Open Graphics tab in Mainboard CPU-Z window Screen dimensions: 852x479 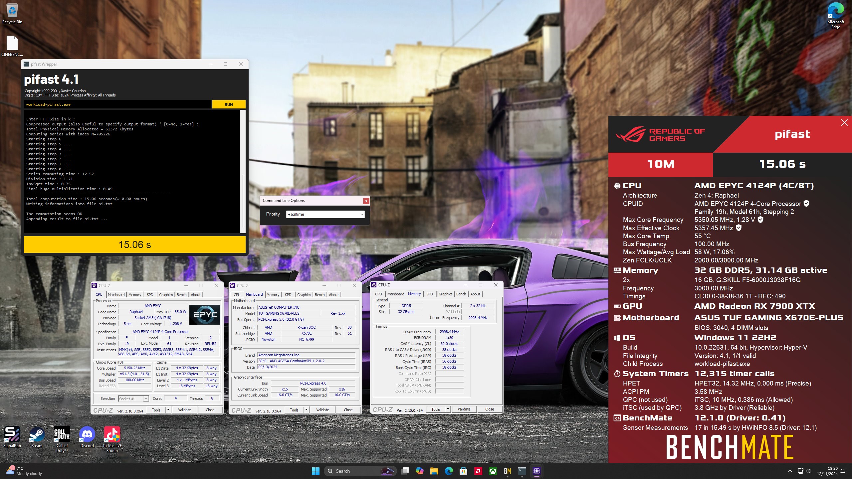tap(304, 295)
